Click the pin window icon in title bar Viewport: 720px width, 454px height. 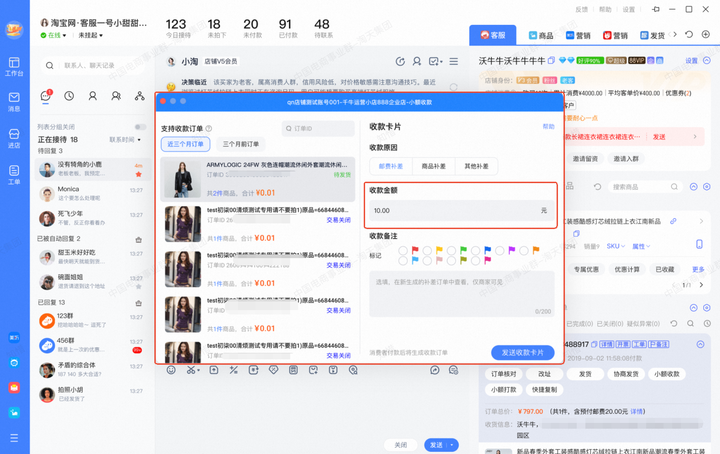[x=656, y=9]
